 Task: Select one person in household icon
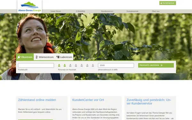coord(59,65)
